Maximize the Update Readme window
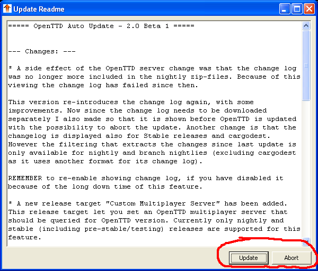 coord(297,9)
